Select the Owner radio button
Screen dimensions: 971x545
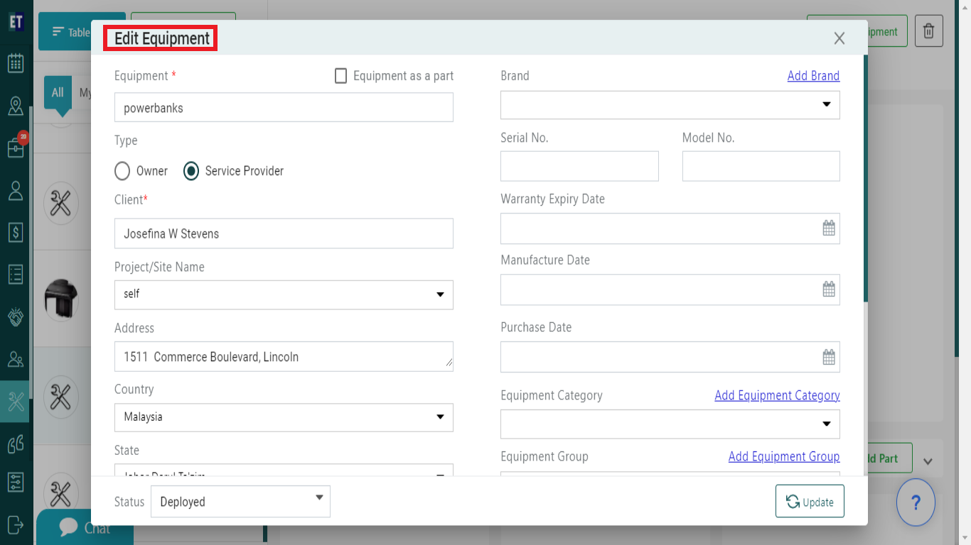click(x=122, y=171)
